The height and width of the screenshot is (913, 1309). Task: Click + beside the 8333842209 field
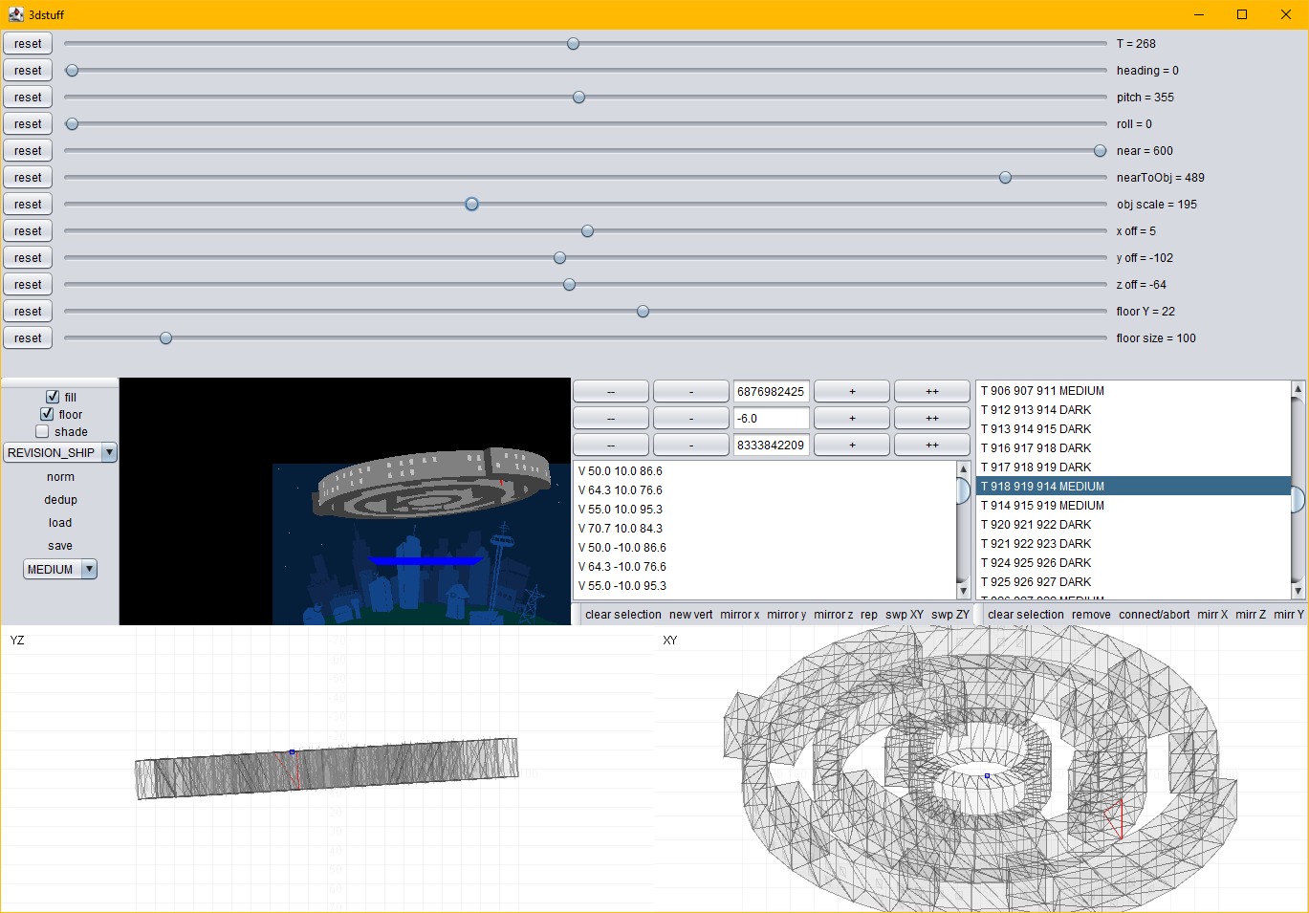(852, 446)
